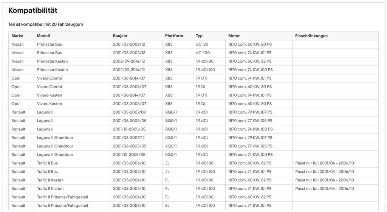The image size is (387, 212).
Task: Click the Plattform column header
Action: [x=174, y=36]
